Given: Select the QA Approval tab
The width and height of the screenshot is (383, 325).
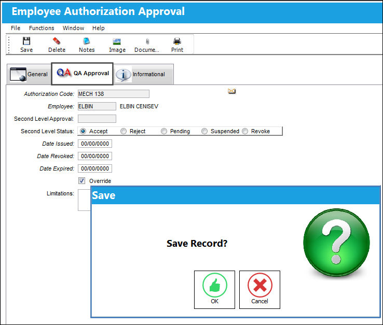Looking at the screenshot, I should pyautogui.click(x=83, y=74).
